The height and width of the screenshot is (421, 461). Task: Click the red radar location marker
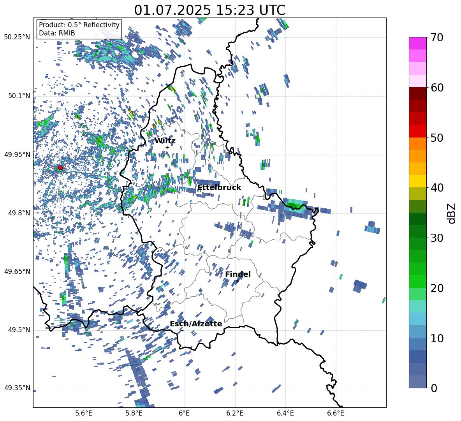click(60, 168)
